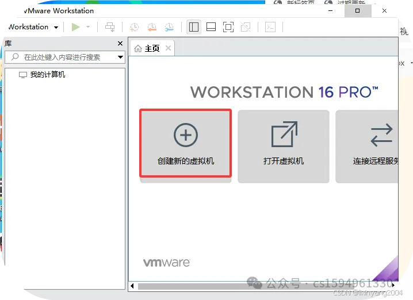Click the right scroll arrow of horizontal scrollbar

[x=393, y=285]
